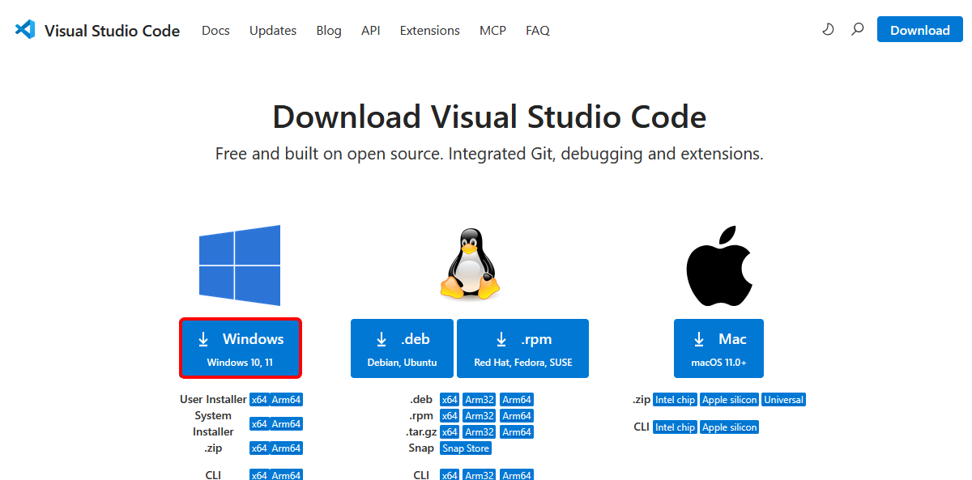Select User Installer Arm64 for Windows
The image size is (972, 480).
[x=286, y=400]
